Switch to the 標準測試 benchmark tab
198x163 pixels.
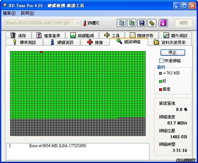pos(24,42)
